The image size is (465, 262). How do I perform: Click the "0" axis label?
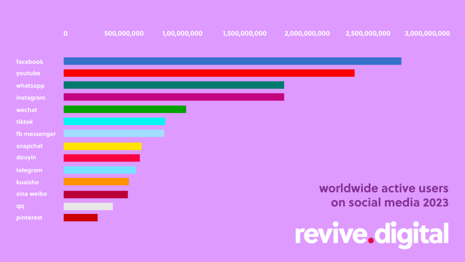pyautogui.click(x=65, y=33)
